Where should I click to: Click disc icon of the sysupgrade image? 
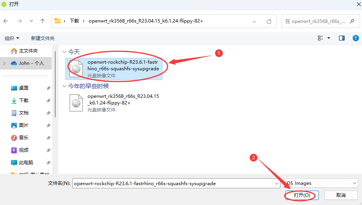76,69
